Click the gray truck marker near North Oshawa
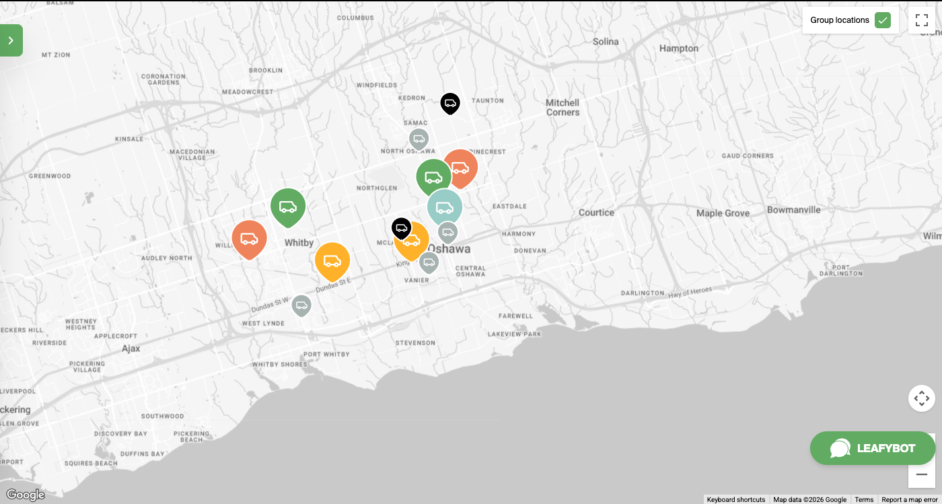 click(x=419, y=139)
